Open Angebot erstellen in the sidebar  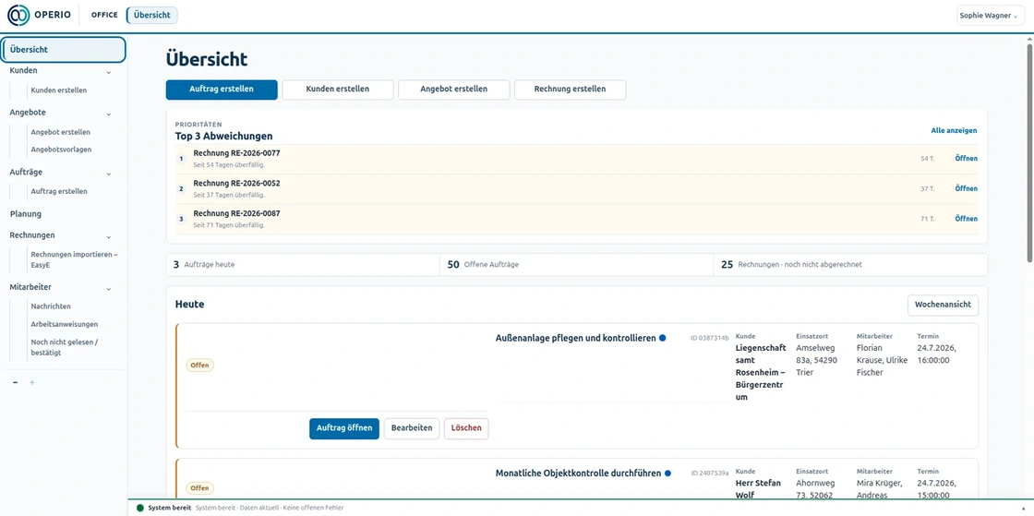click(61, 132)
